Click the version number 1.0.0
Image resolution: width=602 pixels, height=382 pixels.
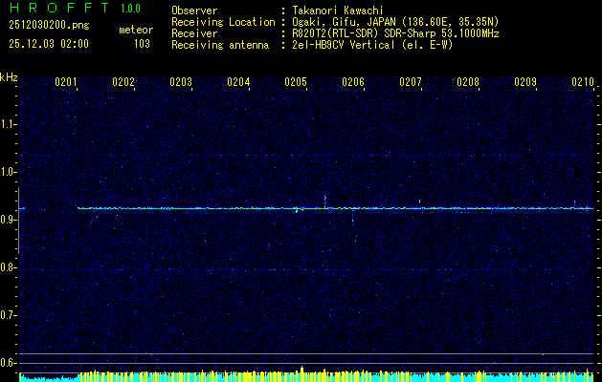coord(130,9)
